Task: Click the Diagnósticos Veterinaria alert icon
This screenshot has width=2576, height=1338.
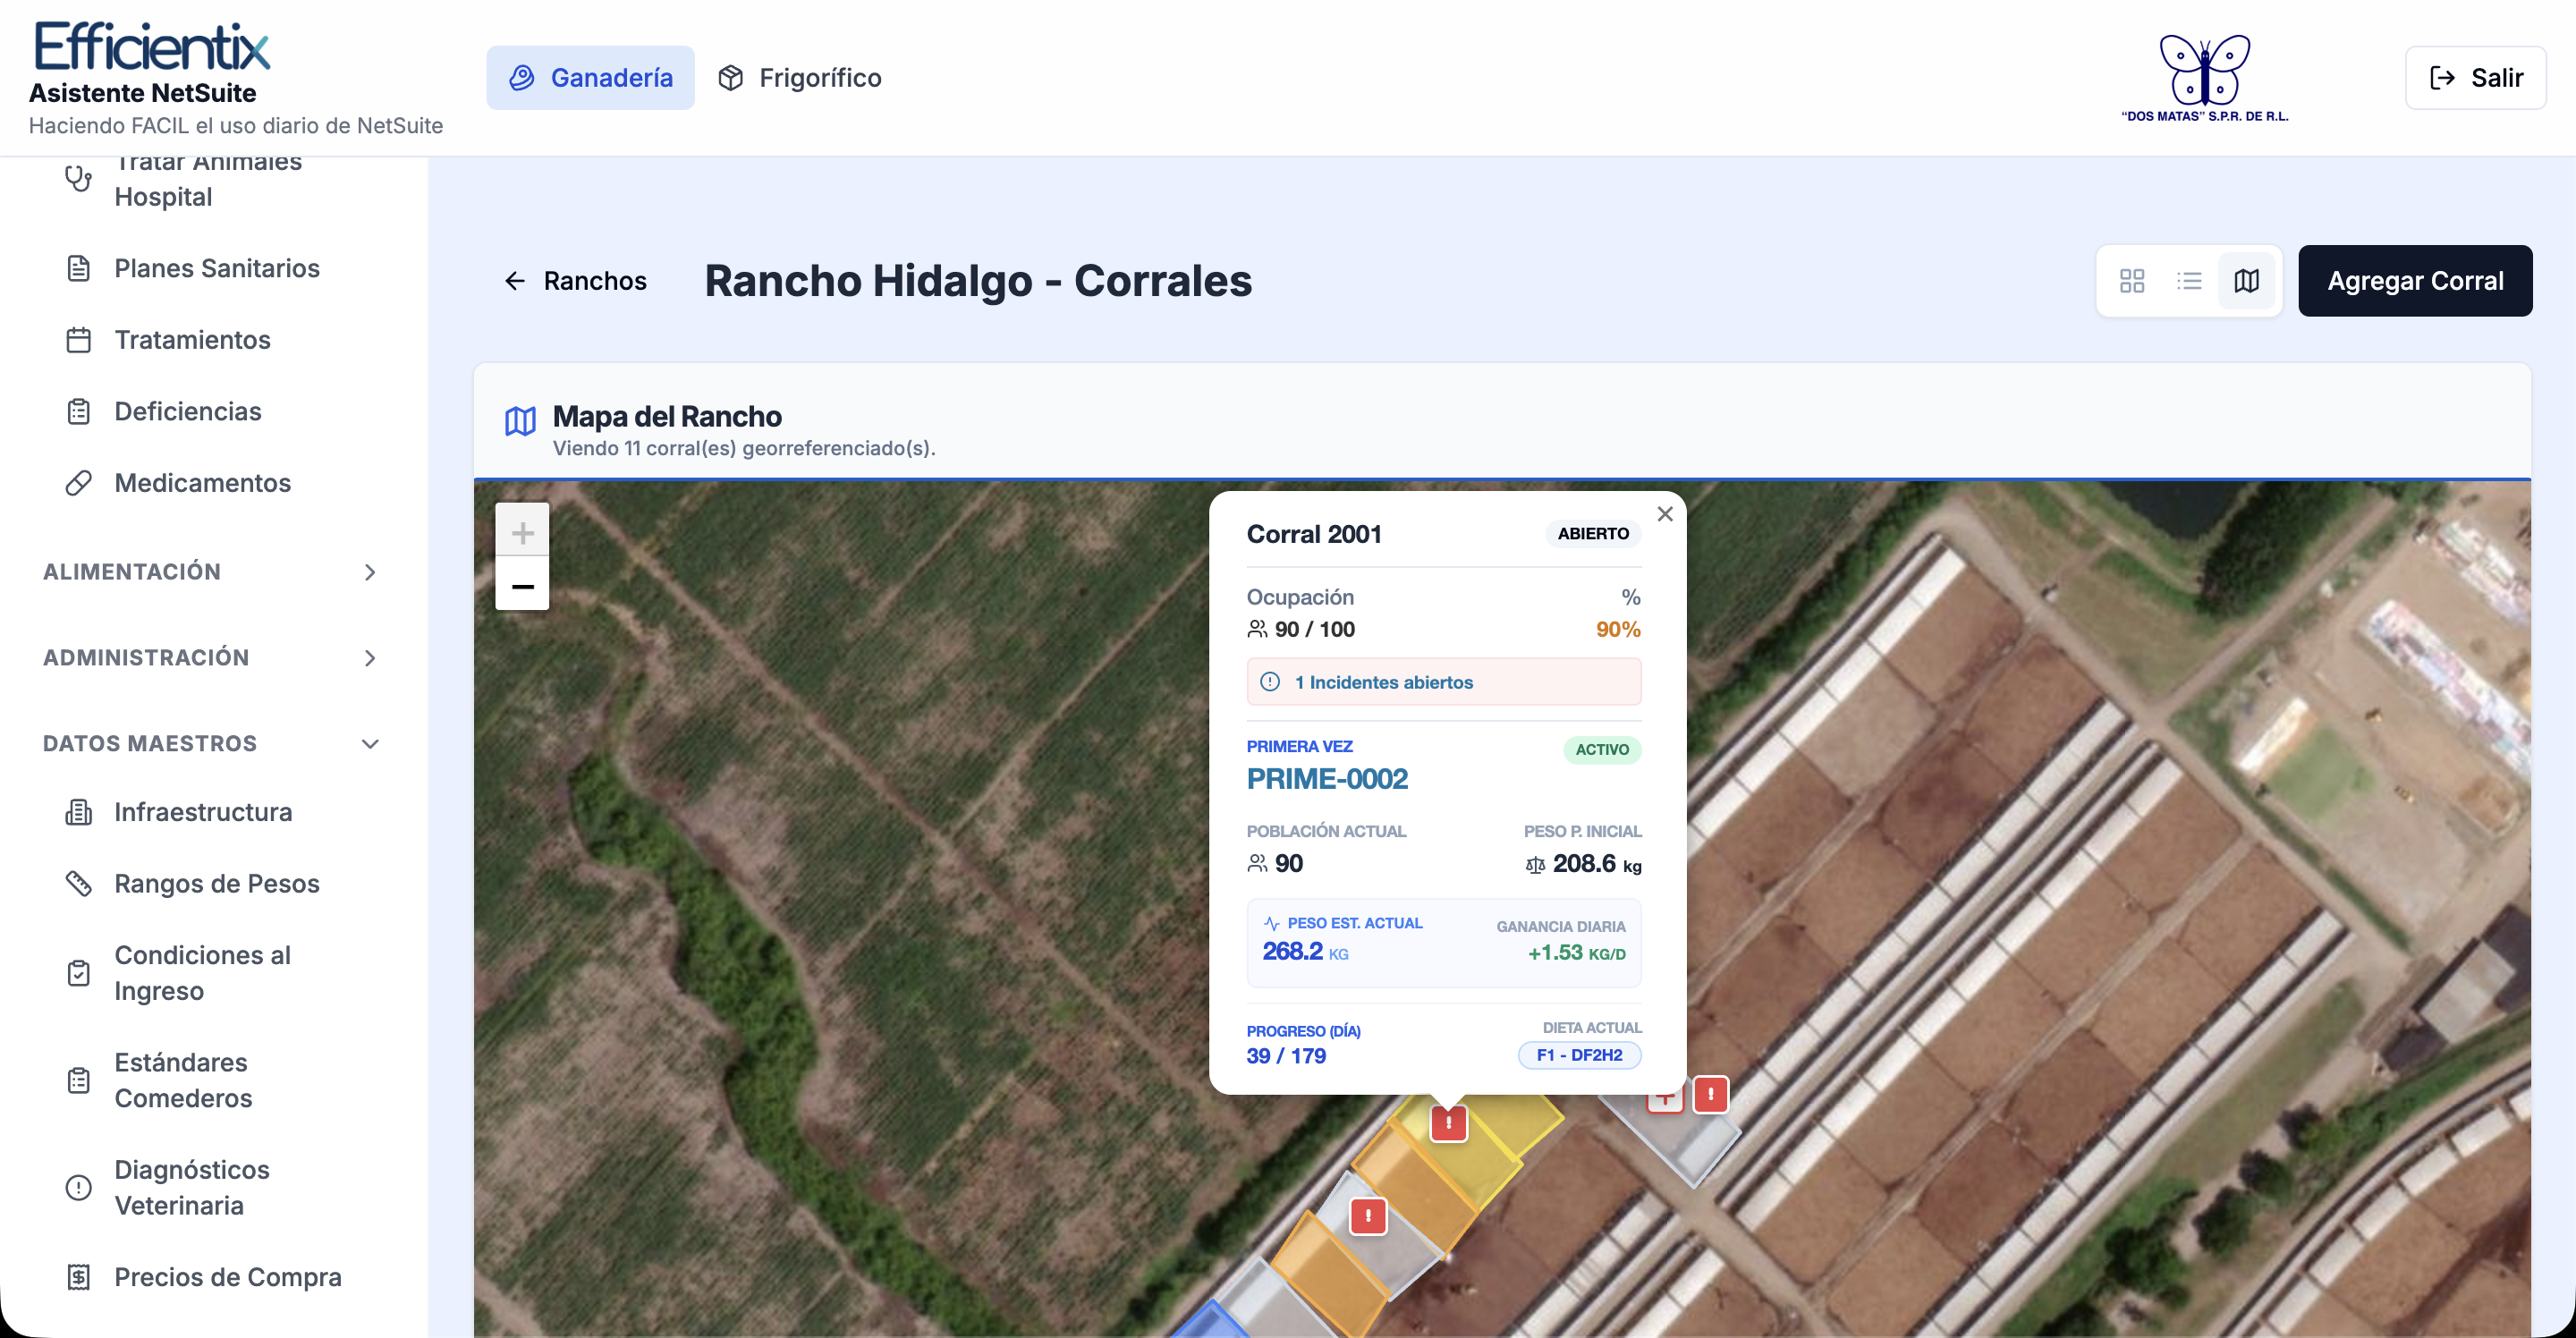Action: coord(78,1188)
